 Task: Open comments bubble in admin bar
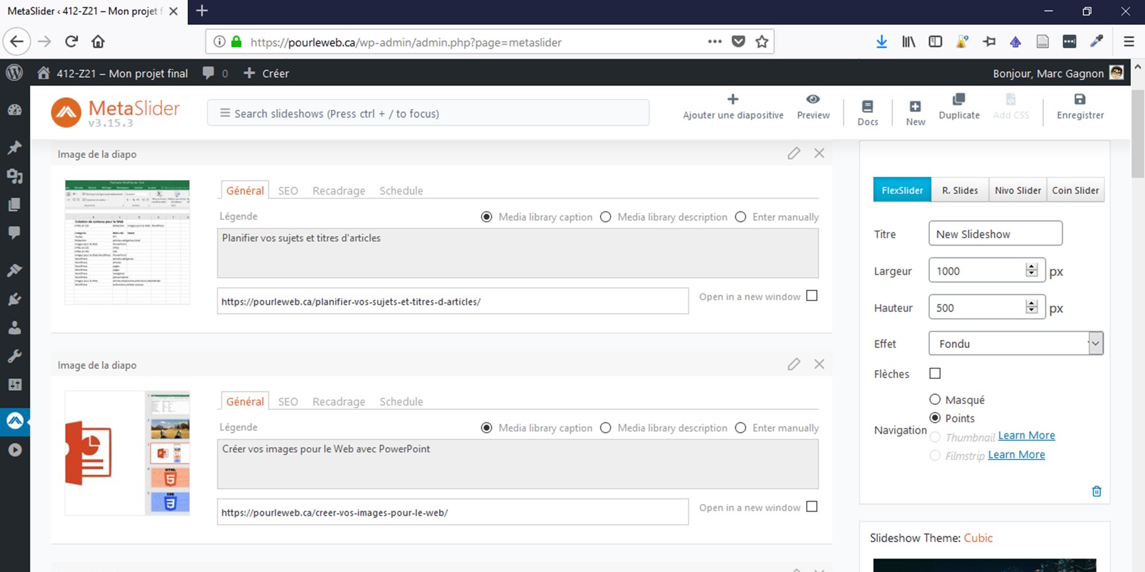tap(208, 73)
